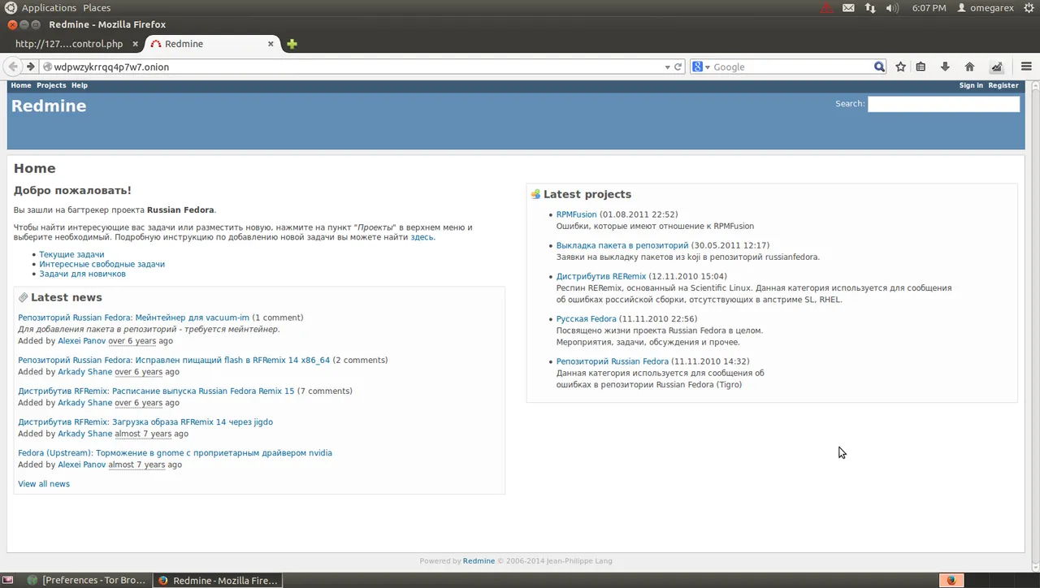1040x588 pixels.
Task: Open the Redmine Help menu link
Action: [x=79, y=85]
